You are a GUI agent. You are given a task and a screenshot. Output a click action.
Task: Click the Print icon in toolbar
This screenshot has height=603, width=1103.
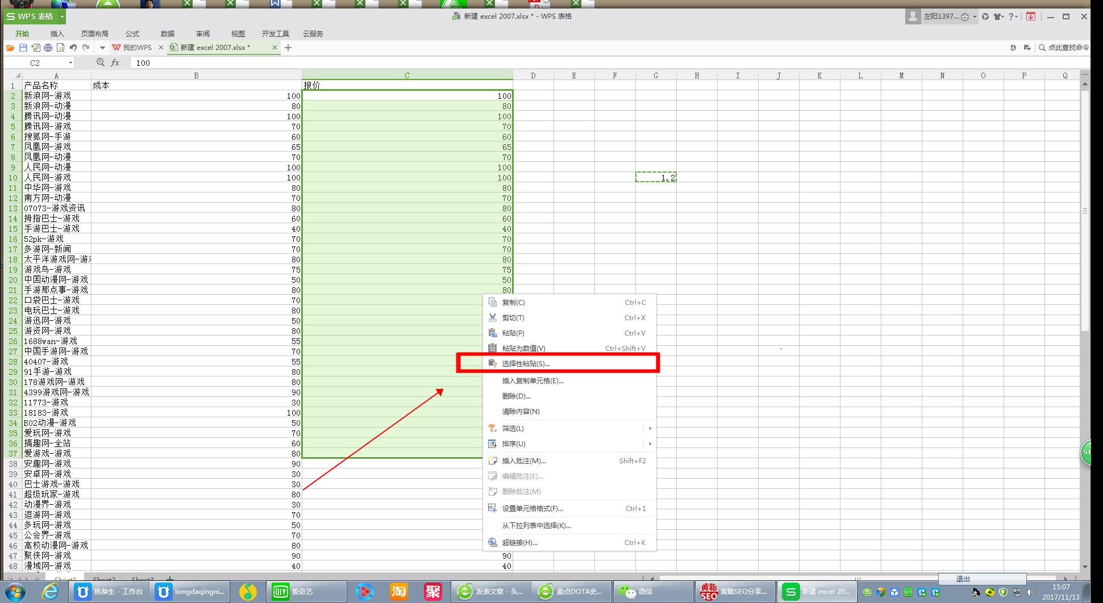[x=48, y=48]
